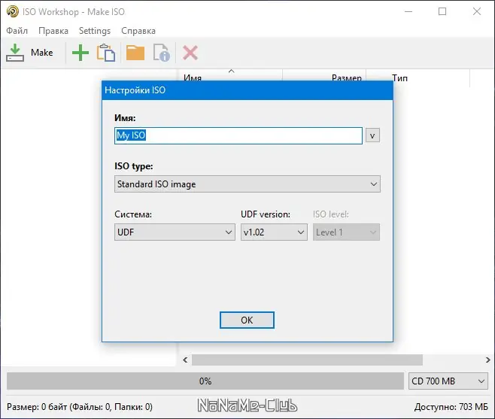Close the ISO Workshop window
Screen dimensions: 495x419
tap(477, 12)
